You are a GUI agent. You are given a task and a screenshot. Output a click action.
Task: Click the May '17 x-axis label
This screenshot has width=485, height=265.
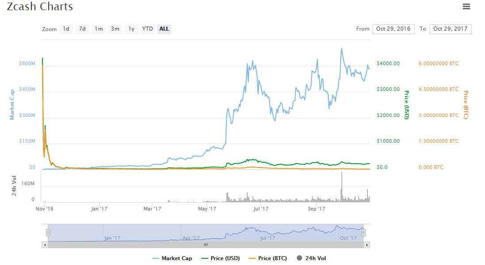[x=207, y=209]
